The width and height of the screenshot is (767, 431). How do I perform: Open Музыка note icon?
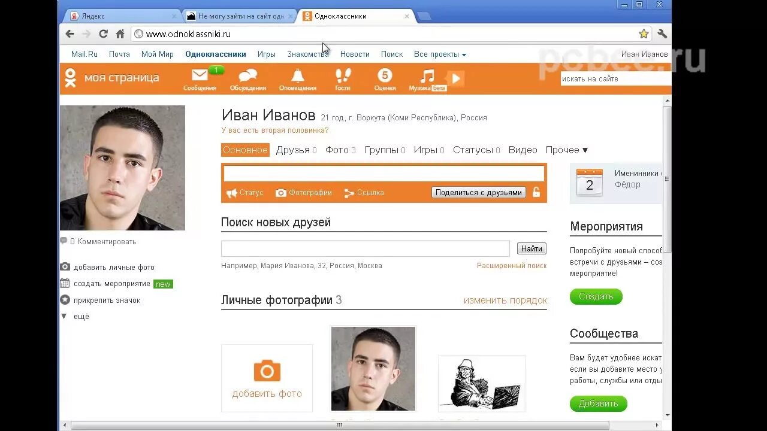coord(427,76)
